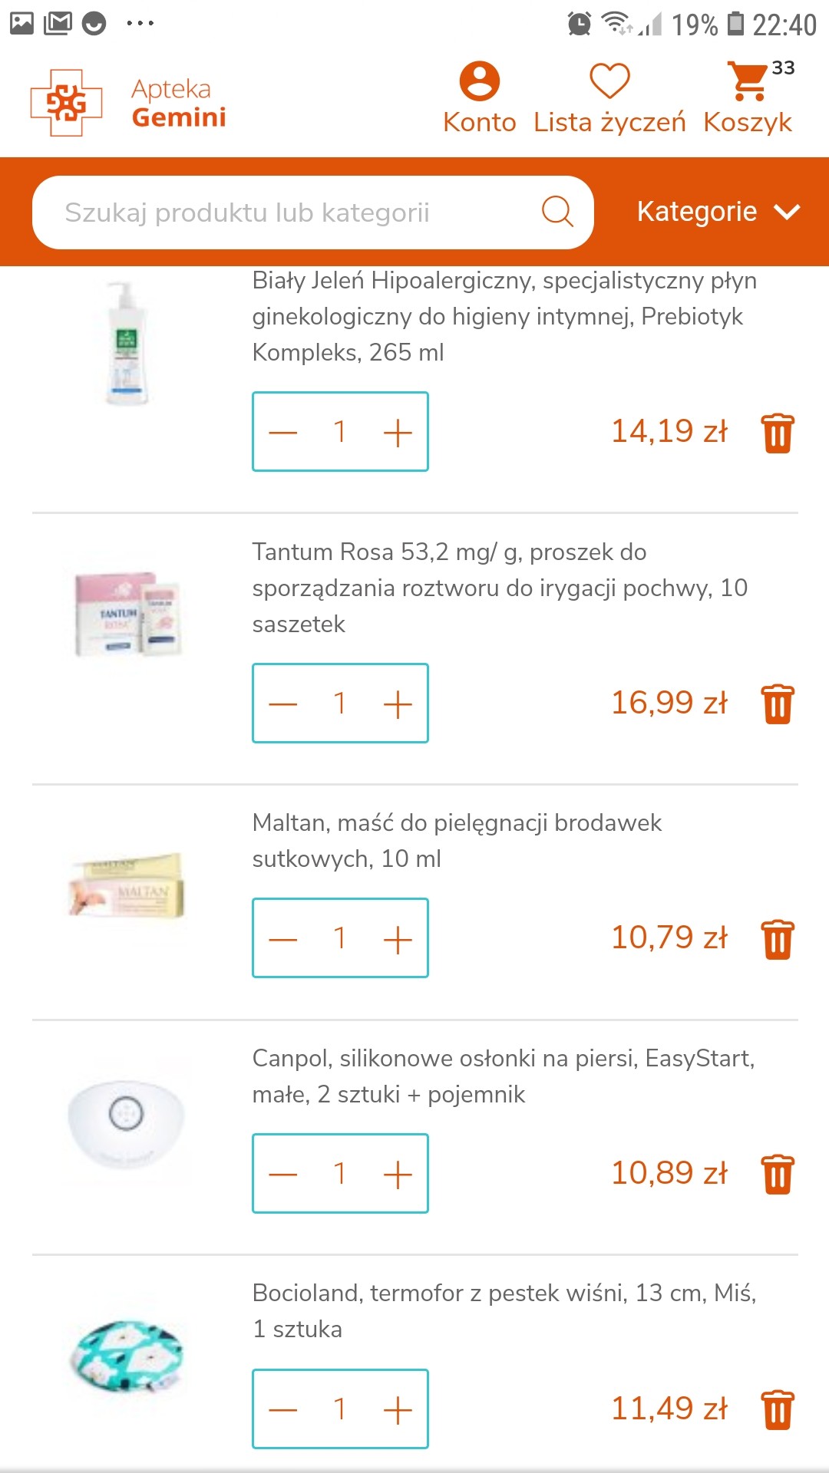Delete Maltan ointment from cart

coord(778,939)
